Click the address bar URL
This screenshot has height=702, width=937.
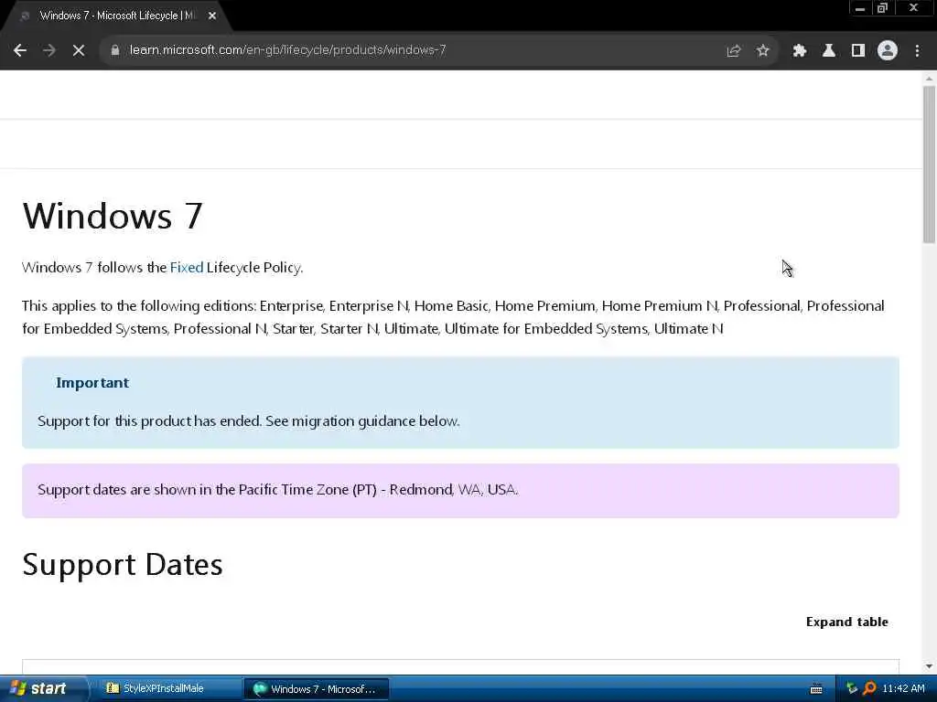(287, 50)
